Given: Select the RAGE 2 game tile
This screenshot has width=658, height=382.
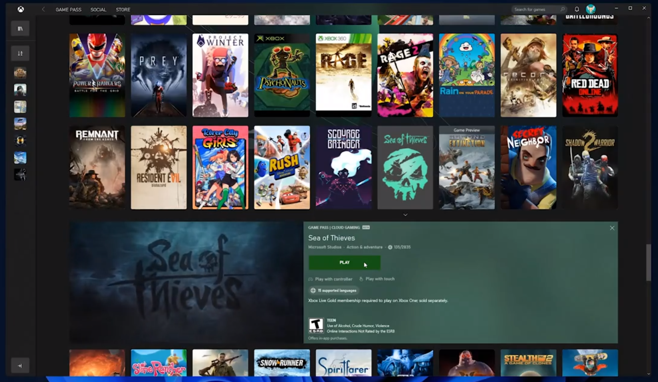Looking at the screenshot, I should (x=405, y=75).
